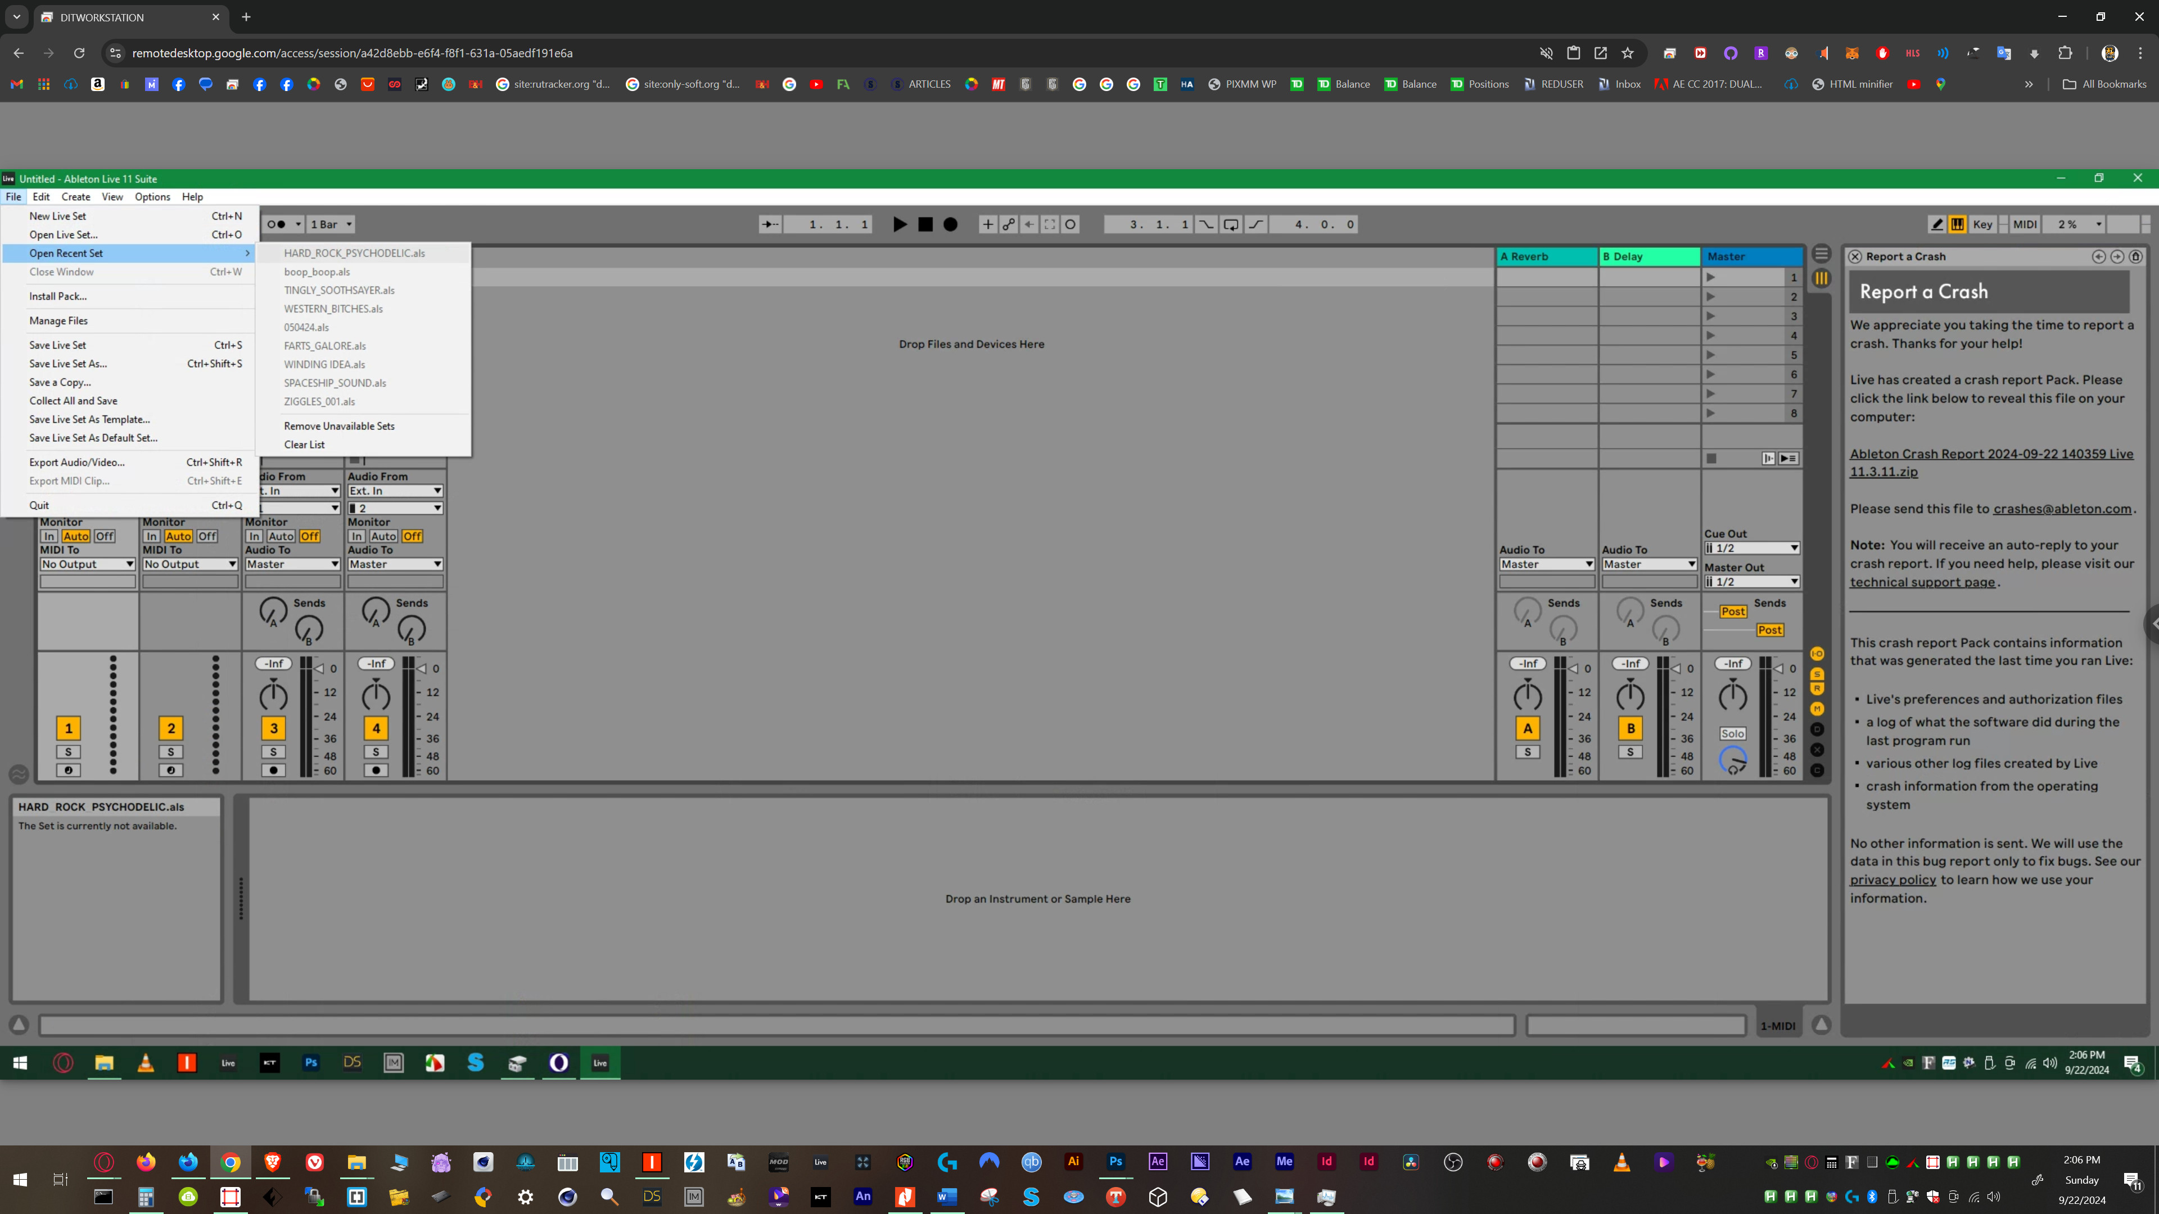Deactivate track 1 activator button
This screenshot has height=1214, width=2159.
point(69,728)
